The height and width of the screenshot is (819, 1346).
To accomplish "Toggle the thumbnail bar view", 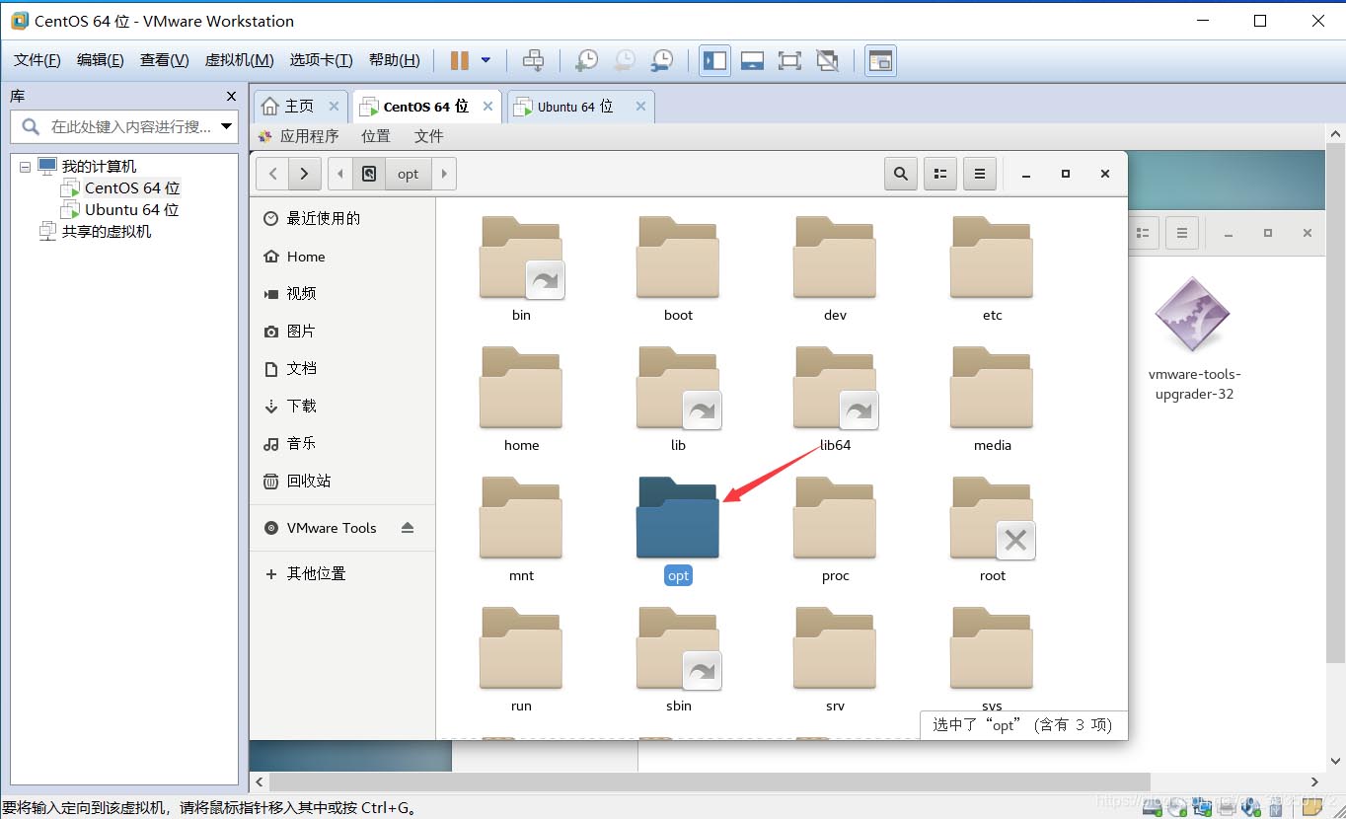I will tap(752, 61).
